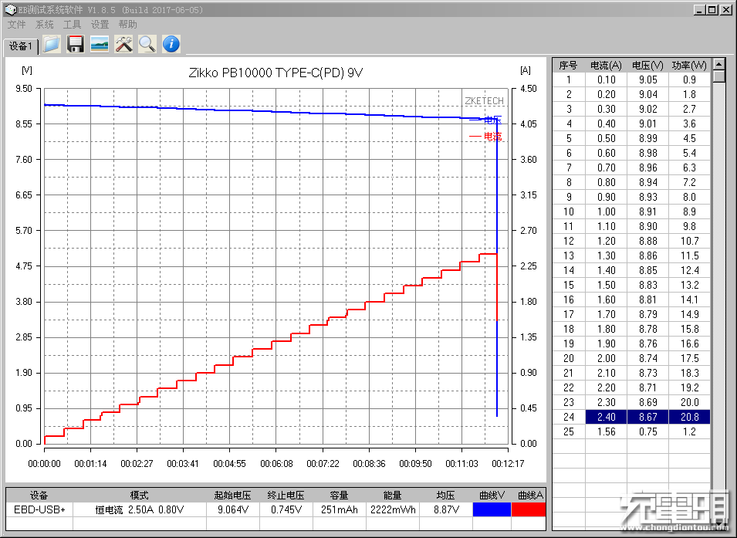This screenshot has width=737, height=538.
Task: Click the 电压(V) column header
Action: click(647, 65)
